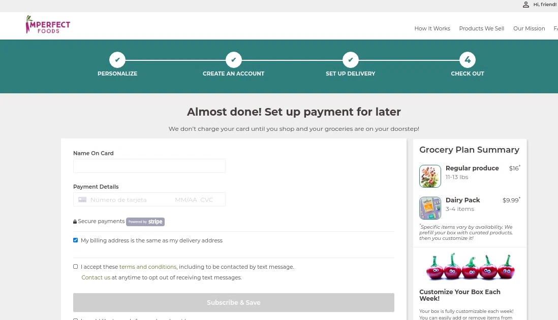Accept the terms and conditions checkbox
This screenshot has width=558, height=320.
click(75, 266)
